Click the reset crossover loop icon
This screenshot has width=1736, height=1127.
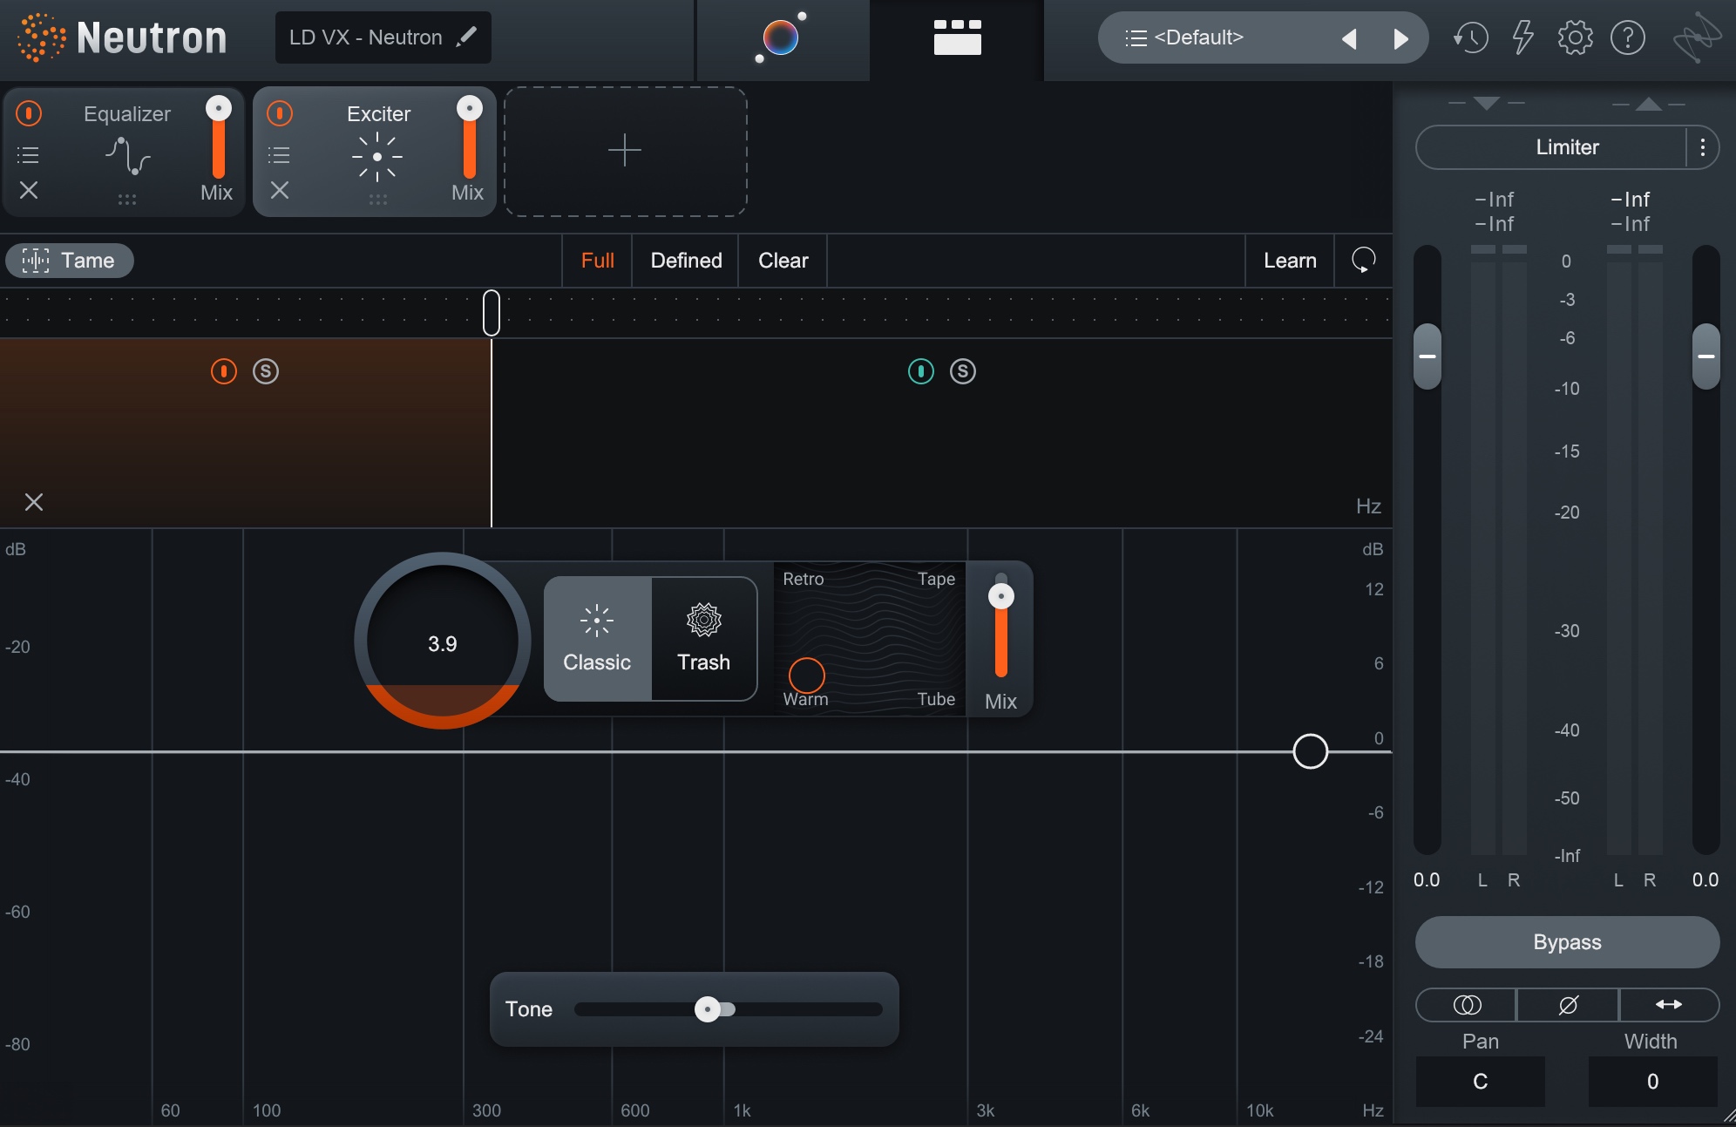(x=1364, y=260)
